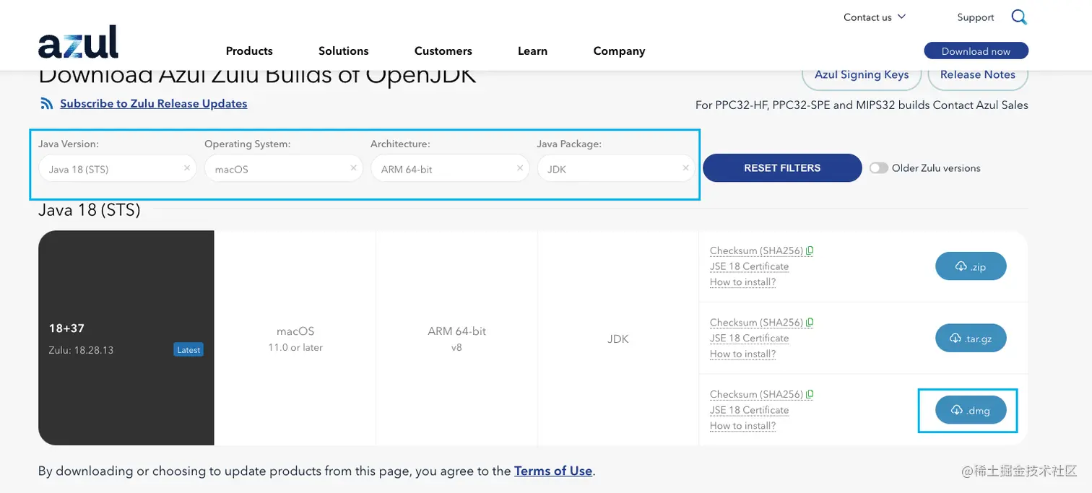Open the Company menu
Screen dimensions: 1092x493
click(x=619, y=51)
